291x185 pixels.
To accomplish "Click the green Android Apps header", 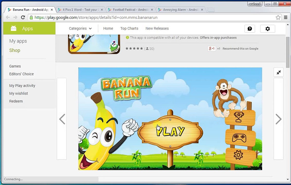I will [x=29, y=28].
